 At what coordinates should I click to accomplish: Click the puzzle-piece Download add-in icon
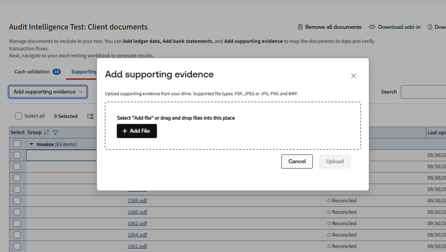(372, 27)
